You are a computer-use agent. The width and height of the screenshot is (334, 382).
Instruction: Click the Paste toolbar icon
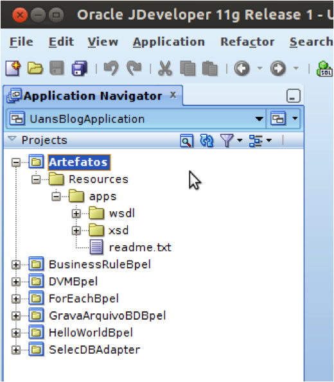click(x=210, y=69)
